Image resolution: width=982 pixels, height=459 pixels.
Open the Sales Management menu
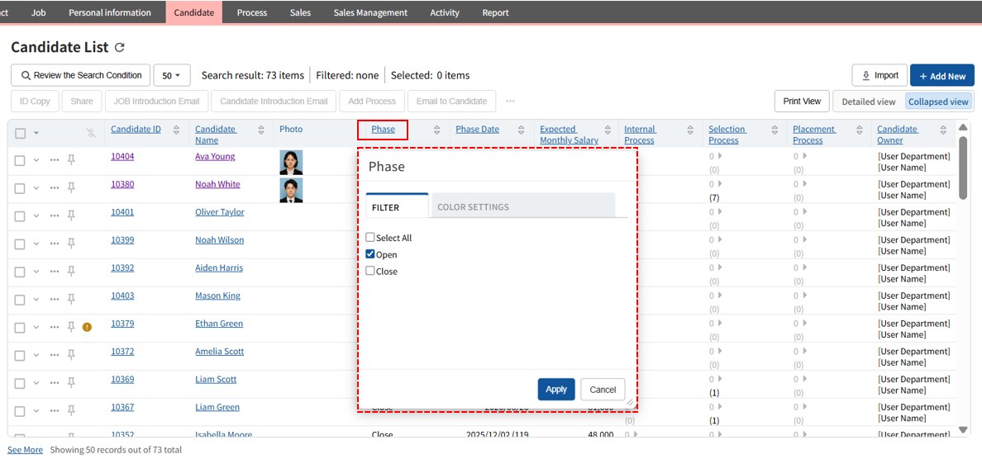(370, 12)
